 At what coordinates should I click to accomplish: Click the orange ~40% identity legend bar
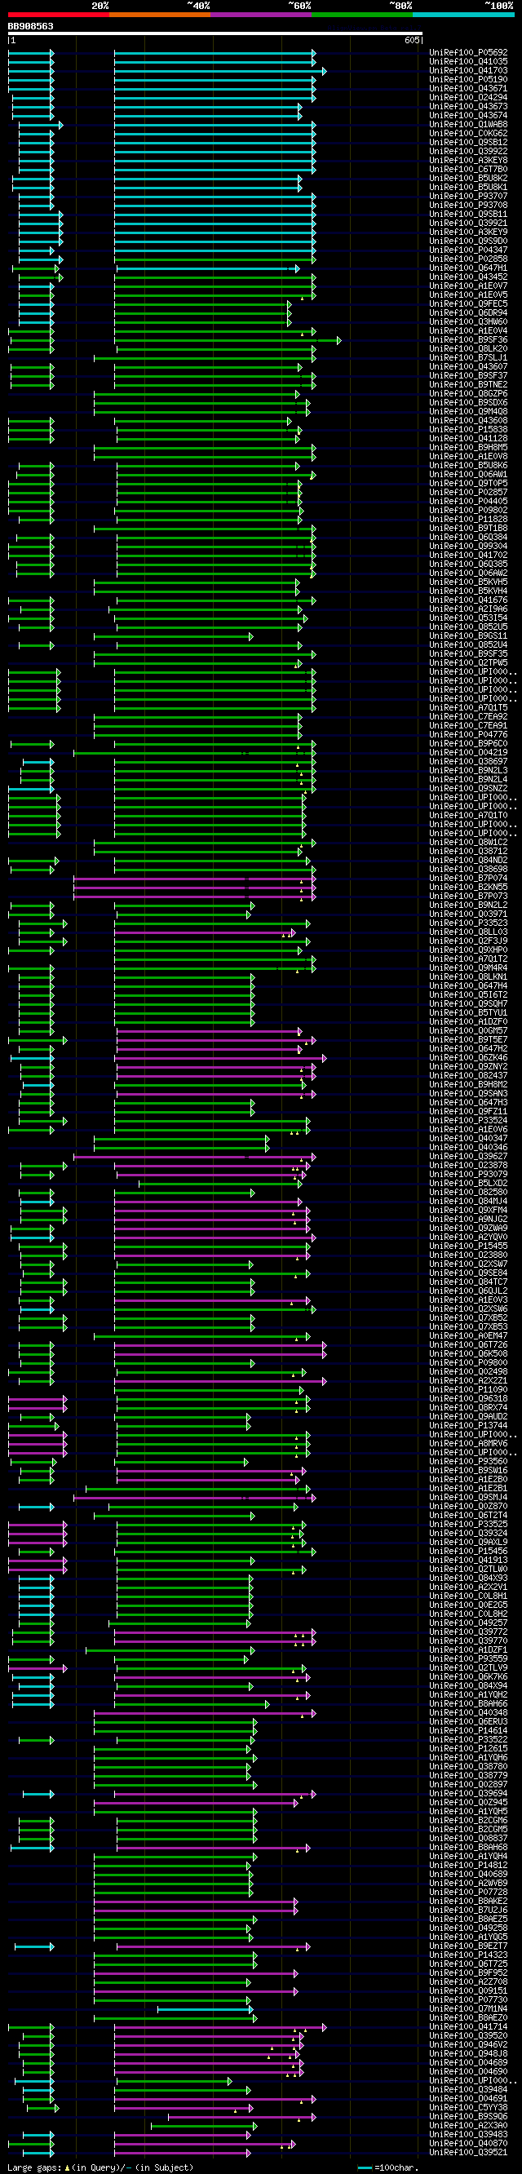pyautogui.click(x=159, y=15)
